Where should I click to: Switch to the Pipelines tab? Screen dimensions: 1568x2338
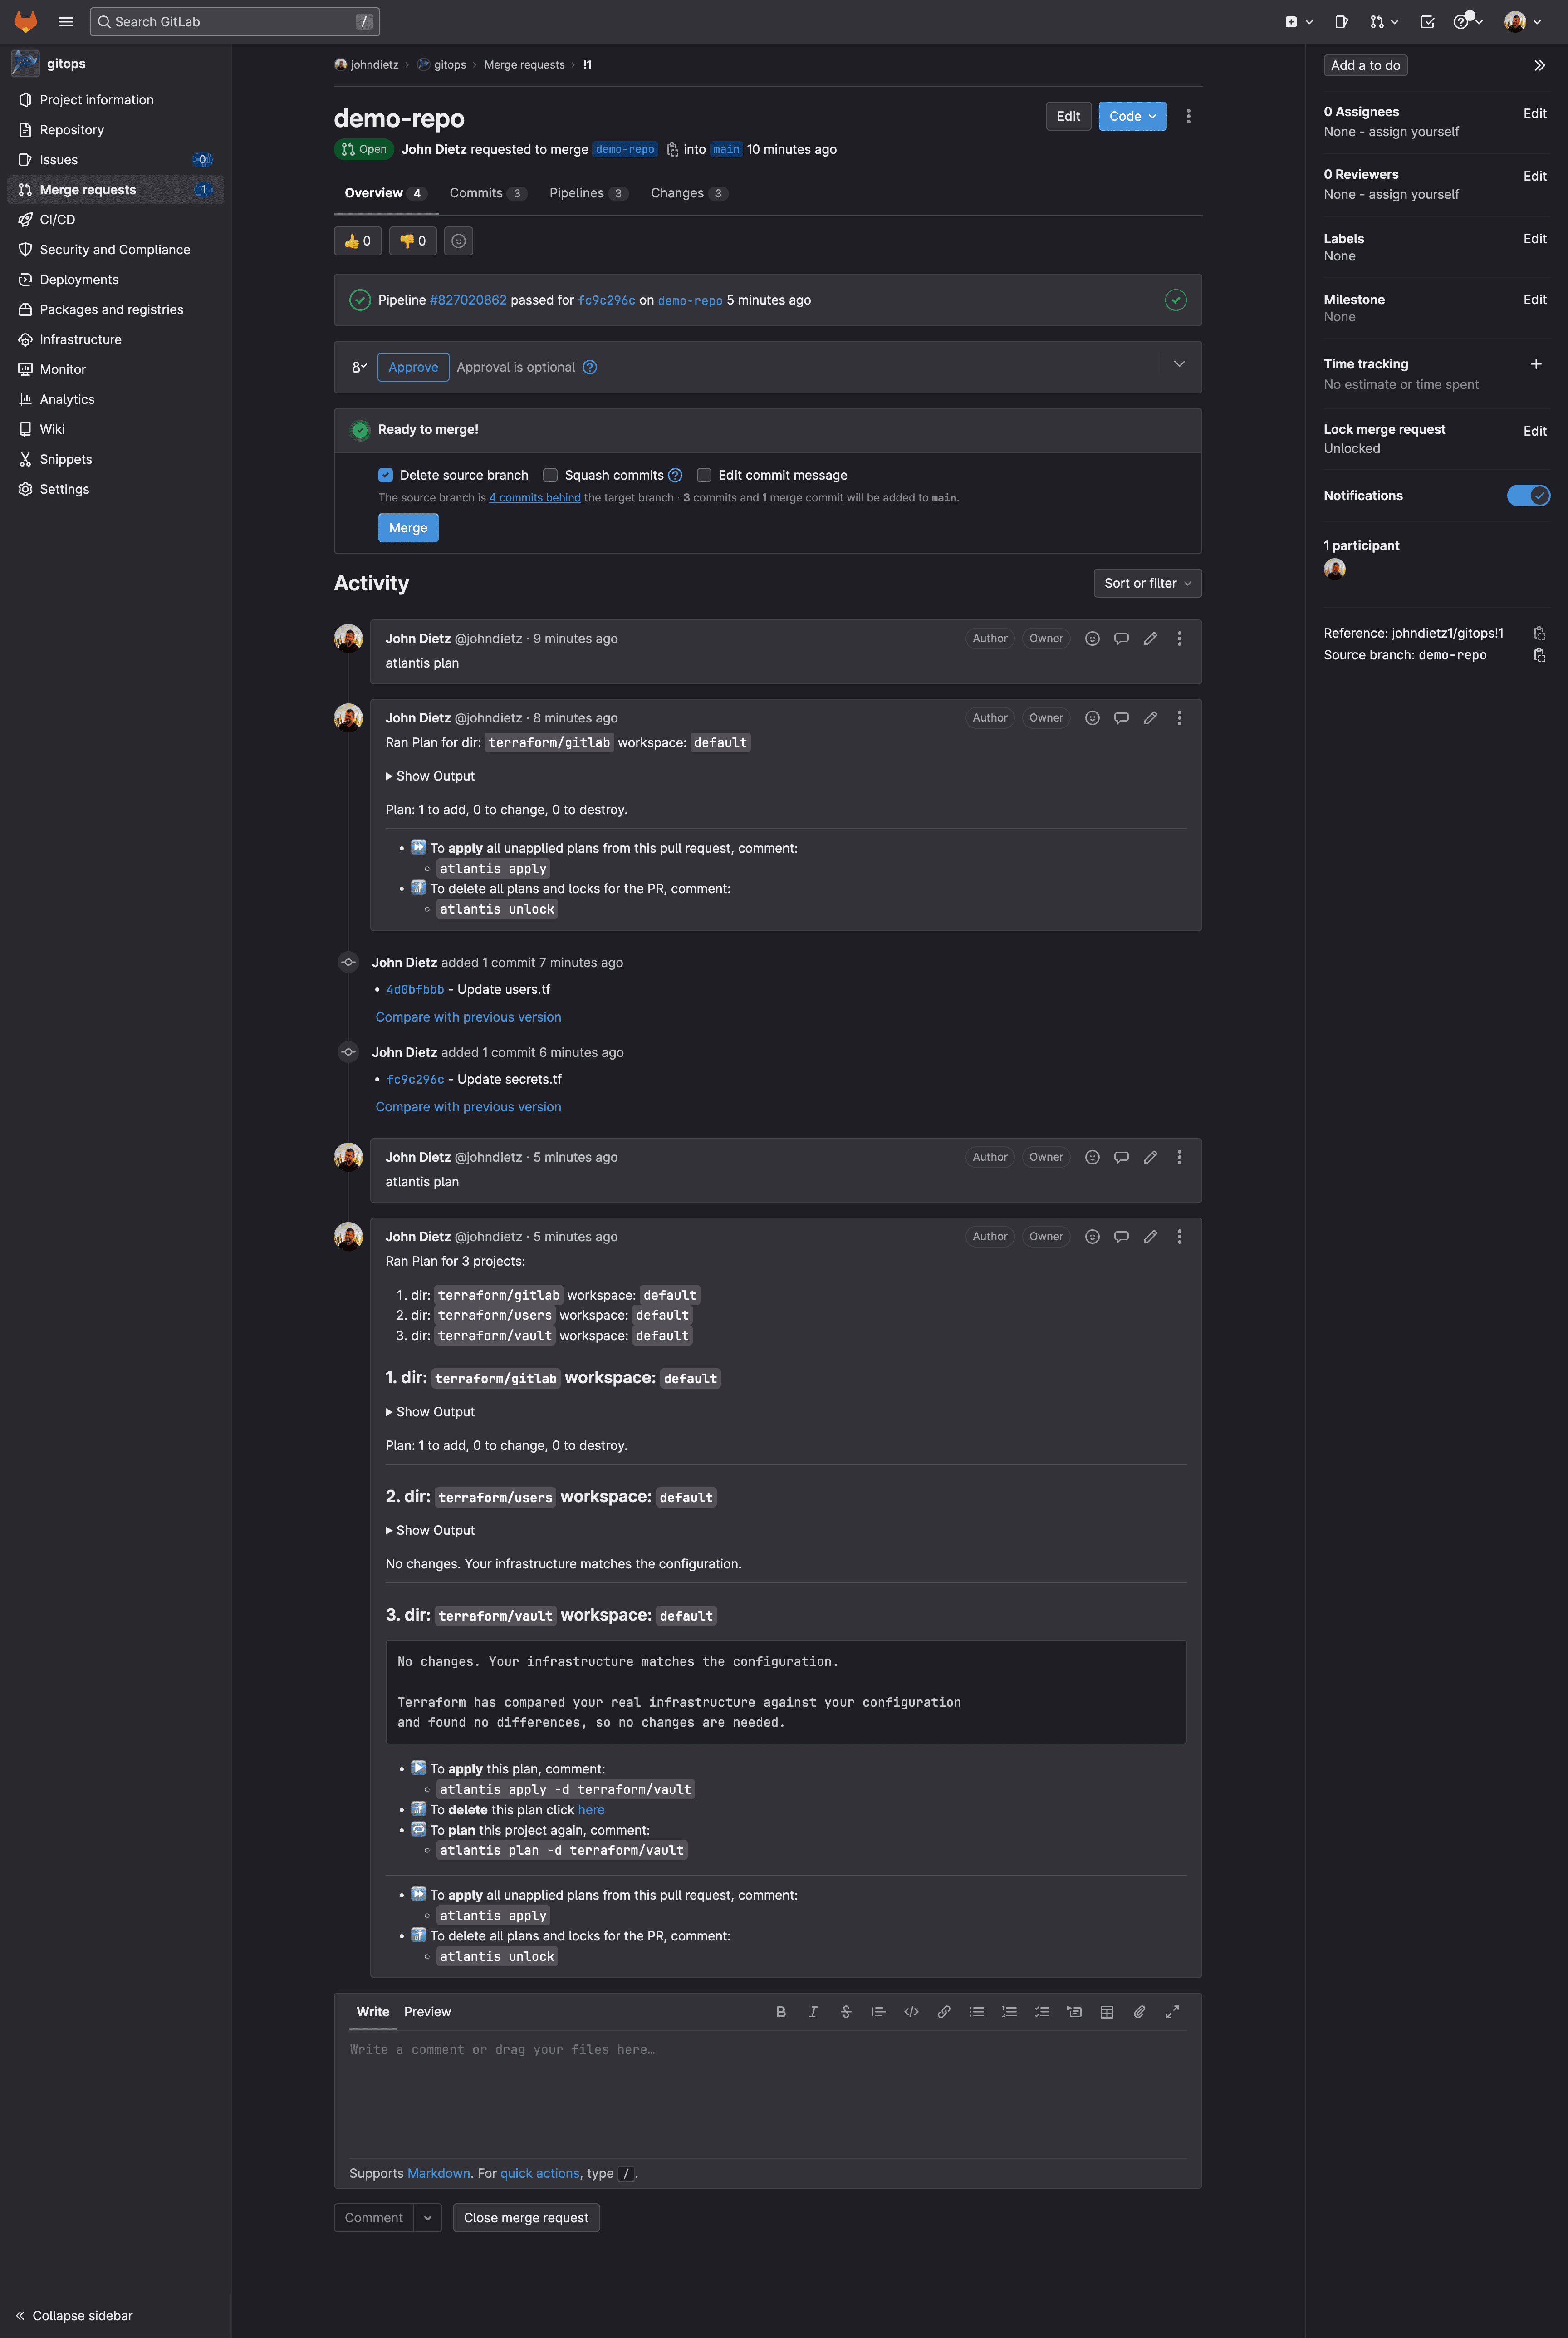tap(588, 193)
